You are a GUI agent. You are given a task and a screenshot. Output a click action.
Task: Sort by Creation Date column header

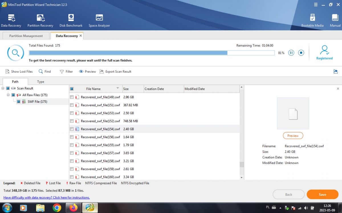(x=164, y=89)
